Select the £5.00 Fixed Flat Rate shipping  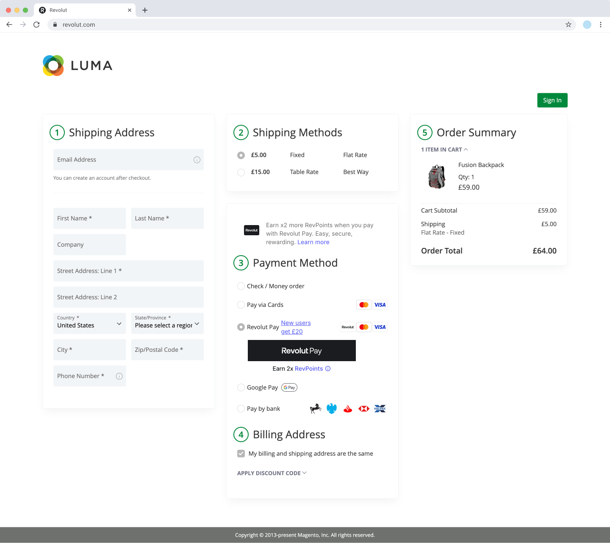(x=241, y=155)
